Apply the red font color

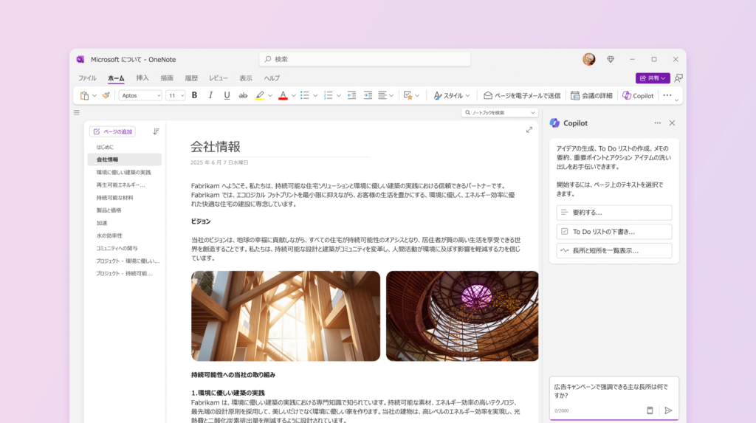283,95
